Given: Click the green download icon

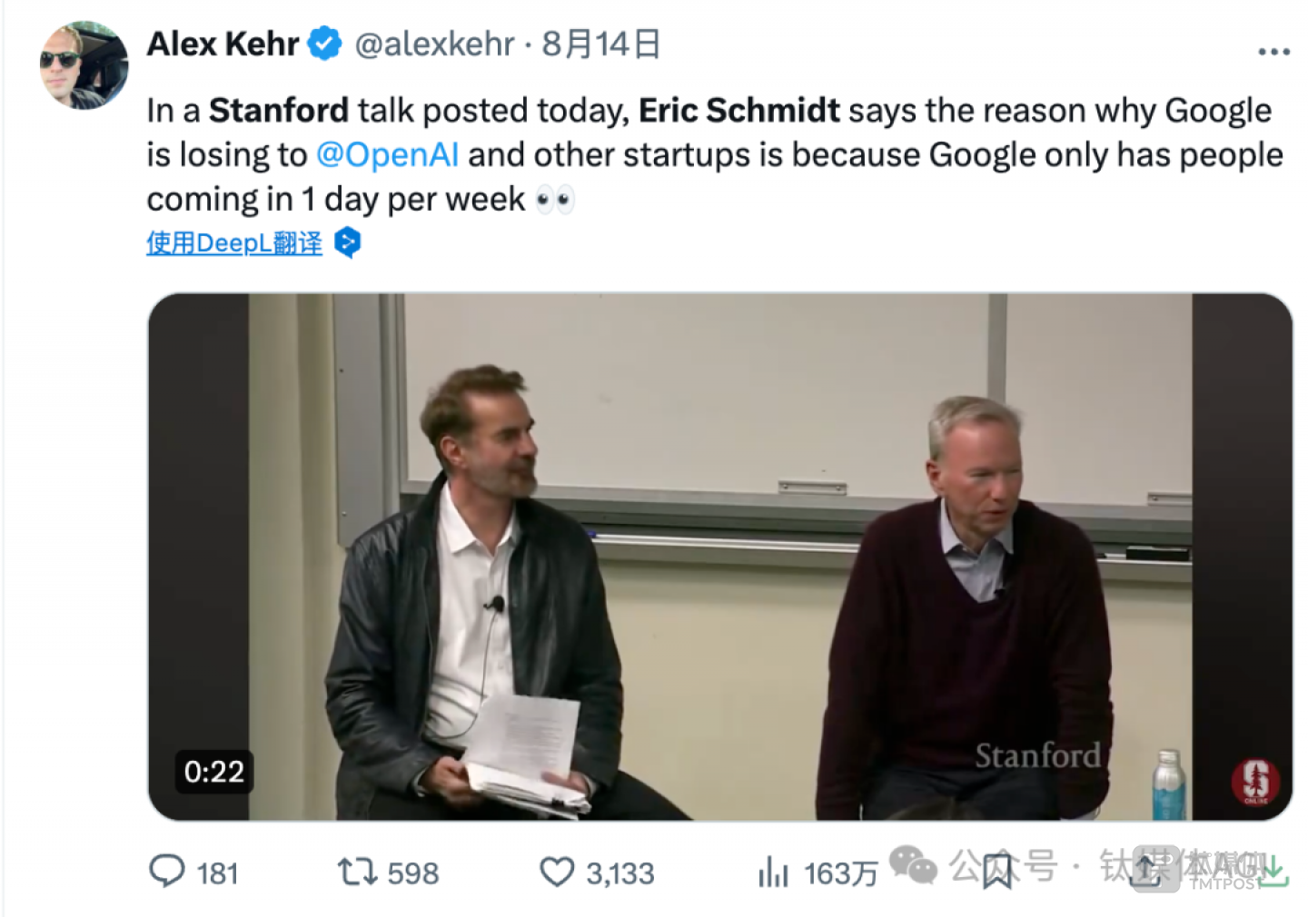Looking at the screenshot, I should pos(1273,872).
